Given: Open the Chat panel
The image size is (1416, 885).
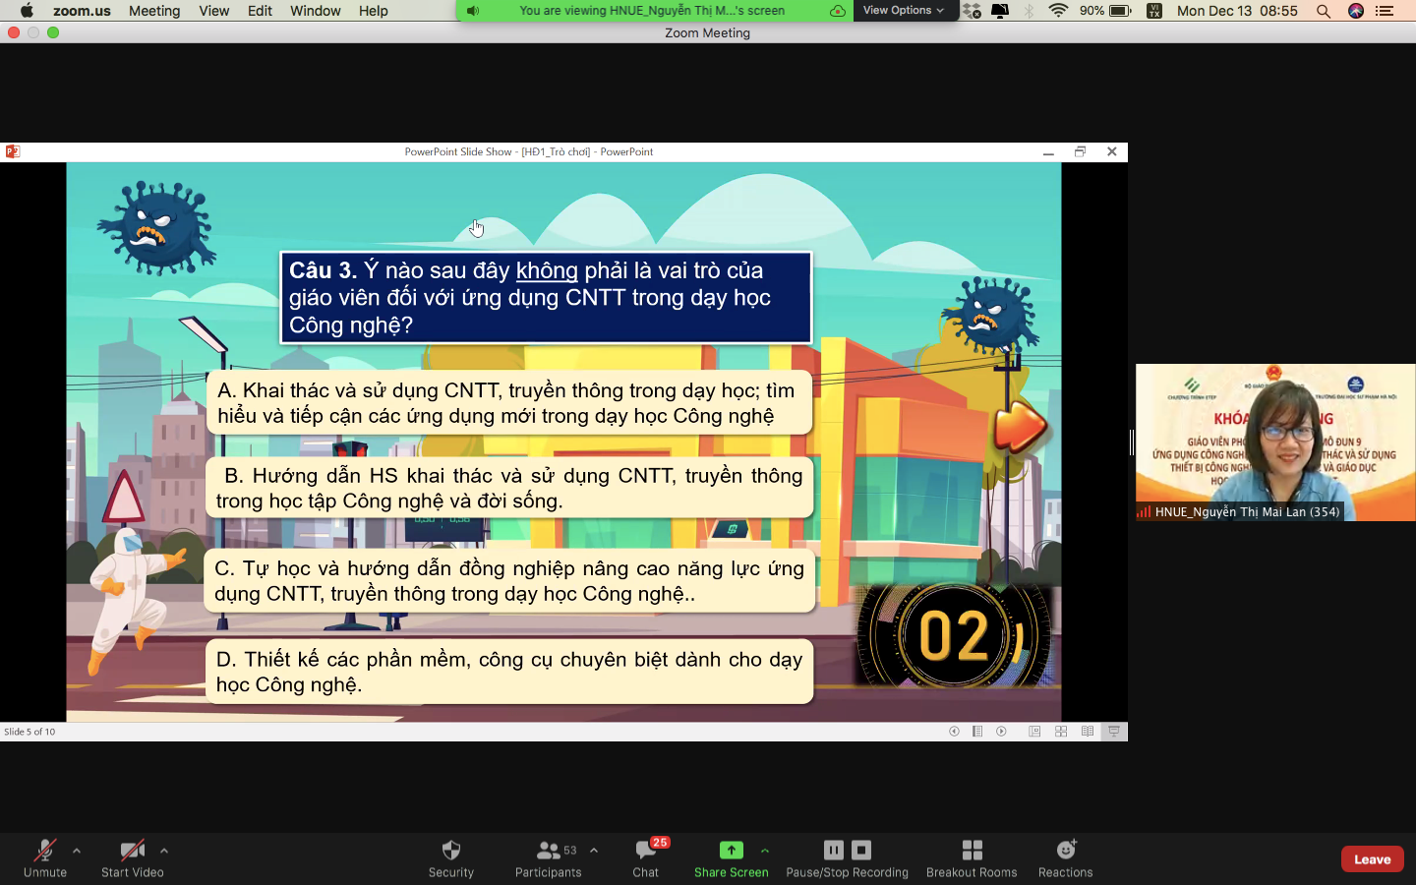Looking at the screenshot, I should [x=645, y=851].
